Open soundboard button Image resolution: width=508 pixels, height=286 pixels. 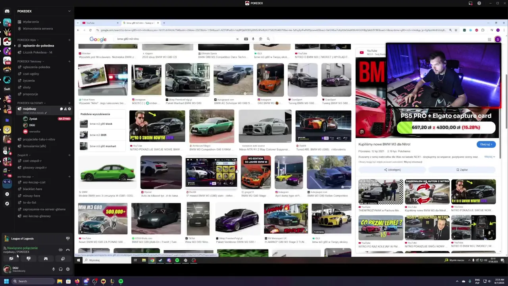tap(63, 259)
